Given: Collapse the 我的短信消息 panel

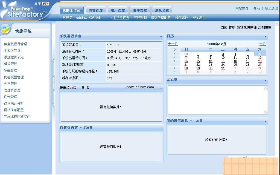Looking at the screenshot, I should tap(266, 121).
